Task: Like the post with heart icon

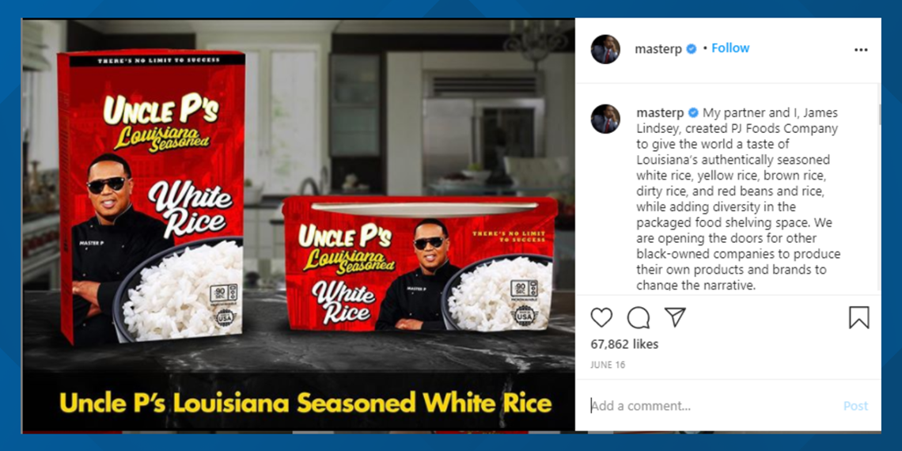Action: [x=601, y=317]
